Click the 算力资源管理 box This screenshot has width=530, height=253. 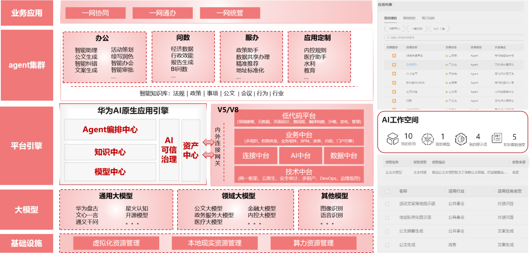tap(313, 243)
